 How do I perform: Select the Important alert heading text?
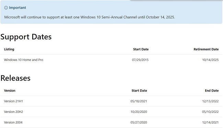[17, 8]
